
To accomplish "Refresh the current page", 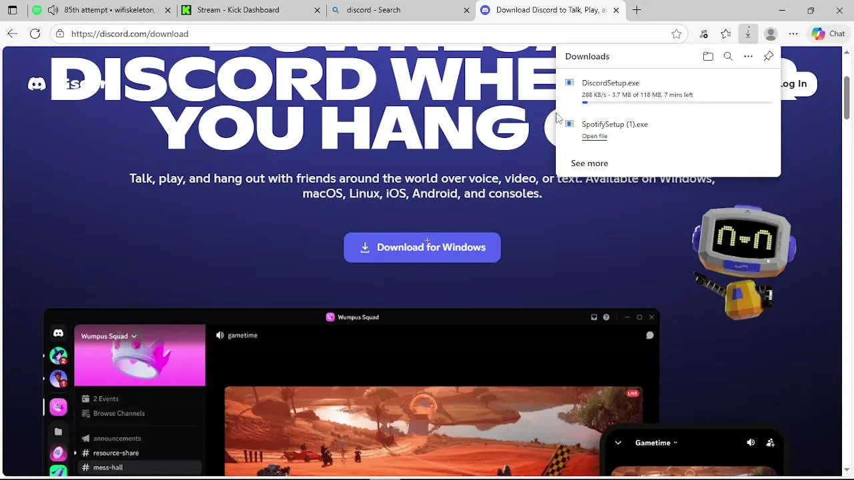I will pyautogui.click(x=35, y=34).
